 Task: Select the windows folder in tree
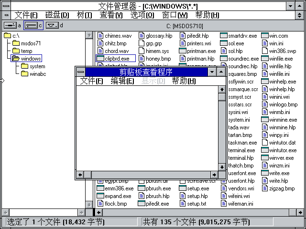click(x=26, y=58)
